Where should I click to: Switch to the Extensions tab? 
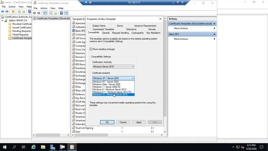131,29
